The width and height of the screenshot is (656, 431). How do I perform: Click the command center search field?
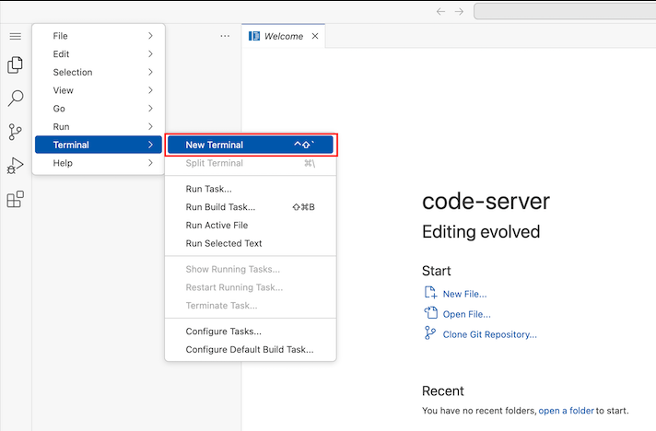pyautogui.click(x=565, y=11)
